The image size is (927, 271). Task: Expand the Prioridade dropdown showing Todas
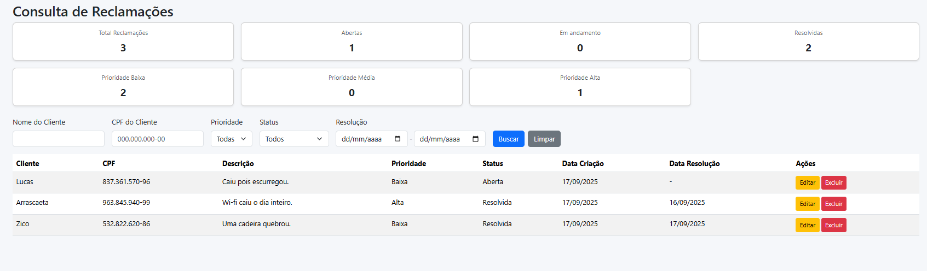(x=232, y=139)
